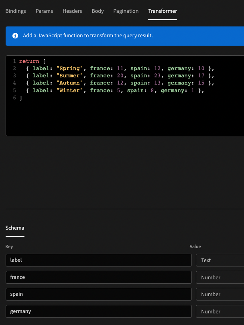Click the germany value 10 on line 2
This screenshot has width=244, height=325.
pos(201,69)
